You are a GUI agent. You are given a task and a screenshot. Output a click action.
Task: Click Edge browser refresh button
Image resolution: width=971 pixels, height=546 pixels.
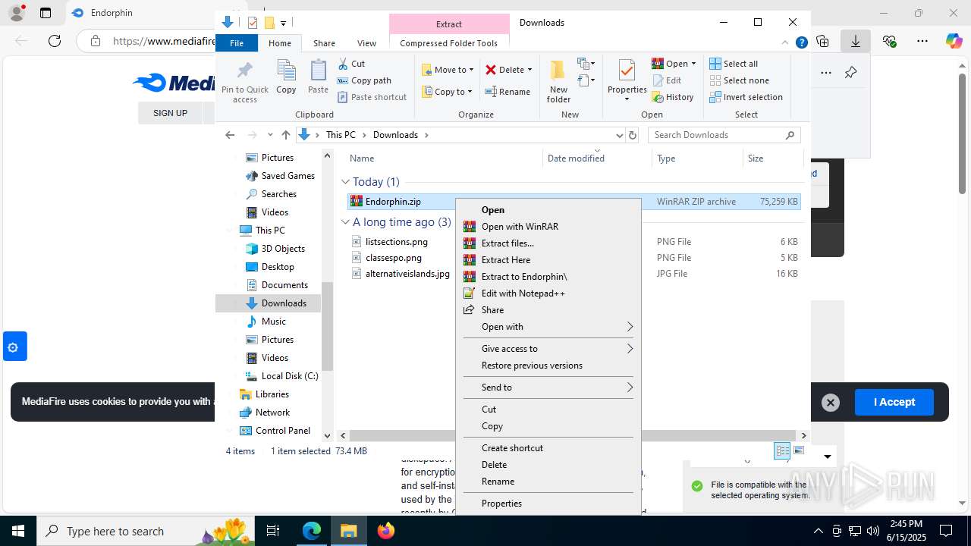55,41
